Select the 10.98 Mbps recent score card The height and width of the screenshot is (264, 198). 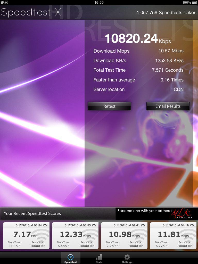(x=124, y=236)
